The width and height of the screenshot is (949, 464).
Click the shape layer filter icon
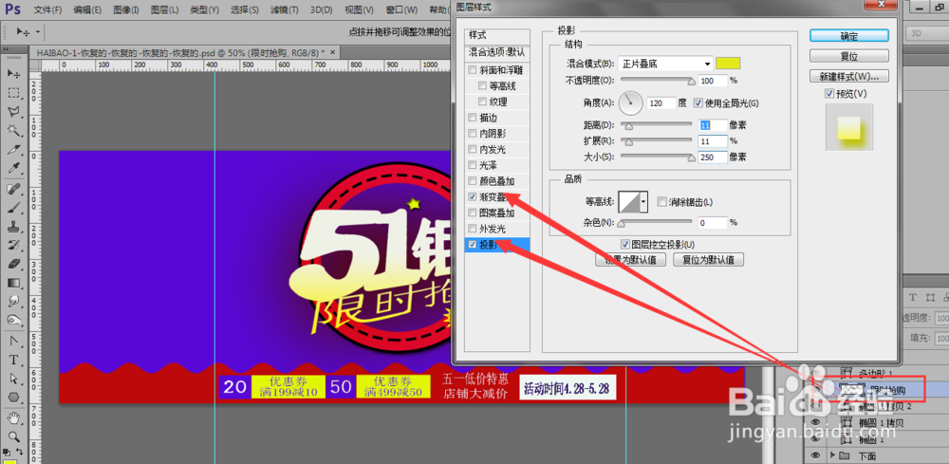pos(930,297)
